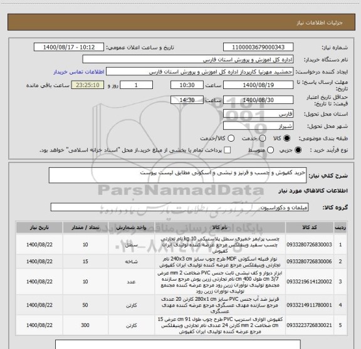Click the empty text box below the table

[178, 345]
